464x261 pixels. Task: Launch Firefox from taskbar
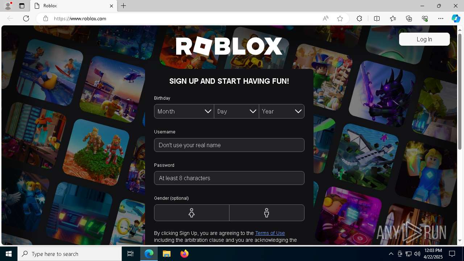184,254
